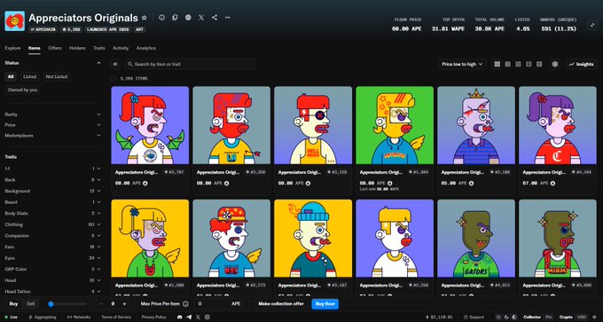Increase the sweep item count with plus
The image size is (603, 322).
pos(124,304)
